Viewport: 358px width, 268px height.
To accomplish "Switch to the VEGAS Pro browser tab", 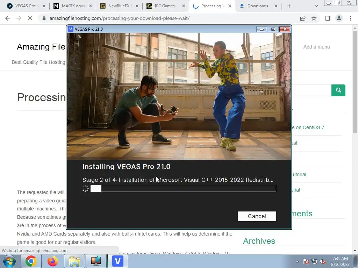I will point(26,6).
